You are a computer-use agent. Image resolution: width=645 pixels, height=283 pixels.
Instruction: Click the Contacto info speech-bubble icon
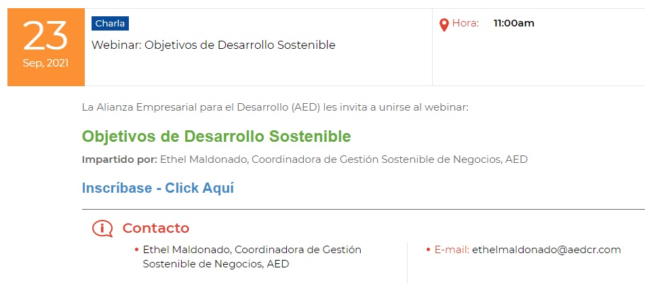[x=102, y=229]
